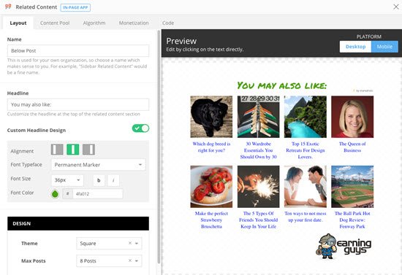The image size is (402, 275).
Task: Switch preview platform to Mobile
Action: [384, 47]
